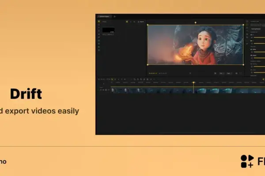Select top-left corner handle of preview frame
Image resolution: width=265 pixels, height=176 pixels.
coord(148,25)
